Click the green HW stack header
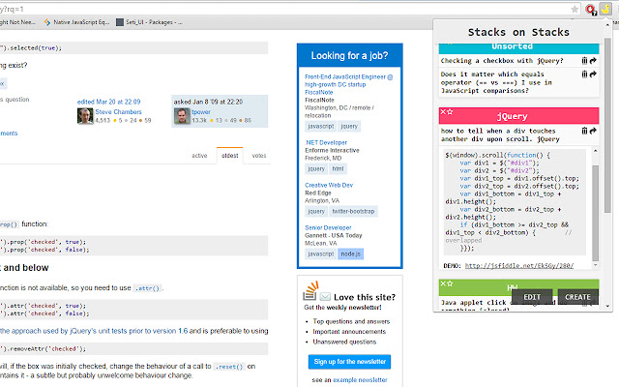Screen dimensions: 619x387 (x=518, y=287)
